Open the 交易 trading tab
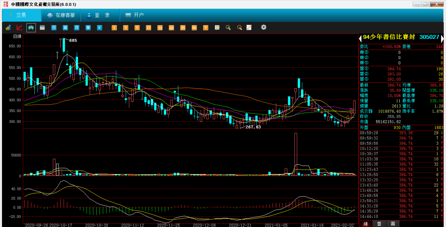Screen dimensions: 446x227 pyautogui.click(x=21, y=15)
